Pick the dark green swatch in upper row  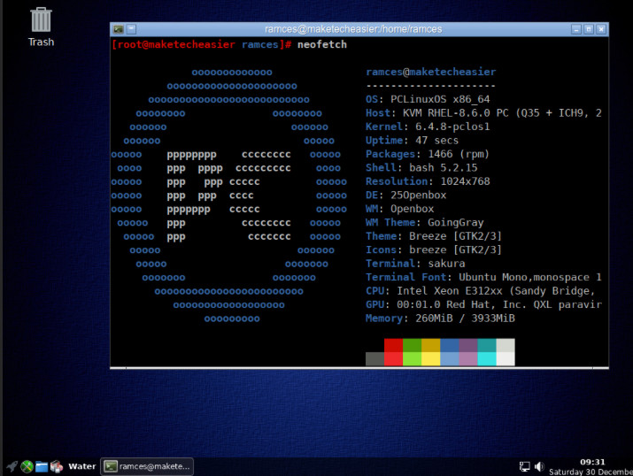point(413,345)
